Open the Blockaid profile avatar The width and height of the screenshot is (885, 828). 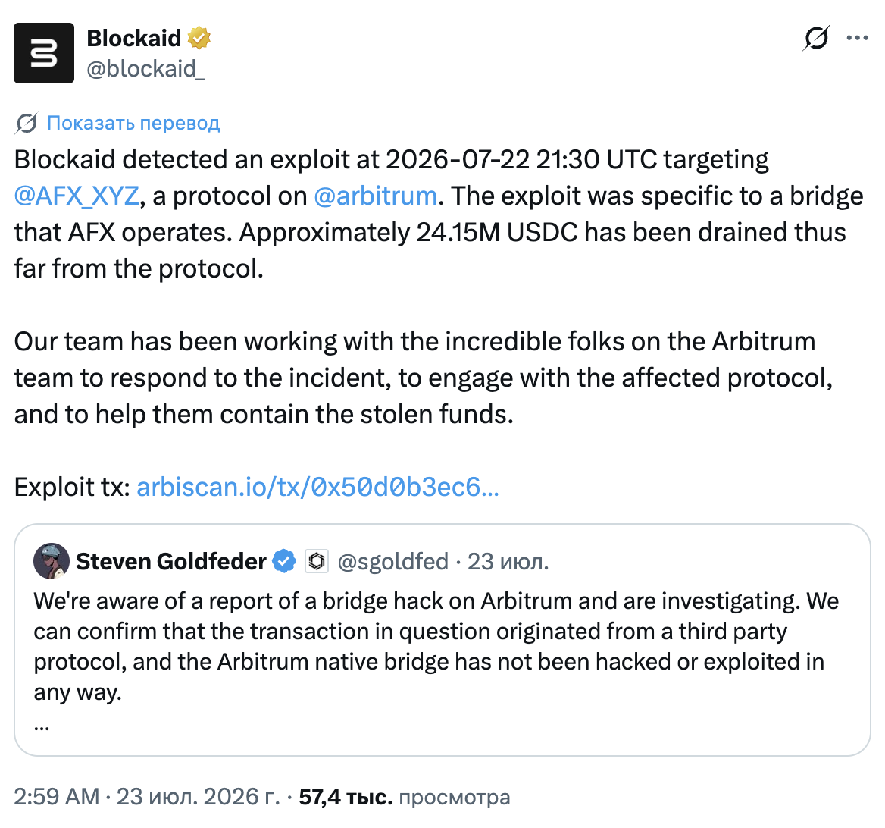coord(44,53)
